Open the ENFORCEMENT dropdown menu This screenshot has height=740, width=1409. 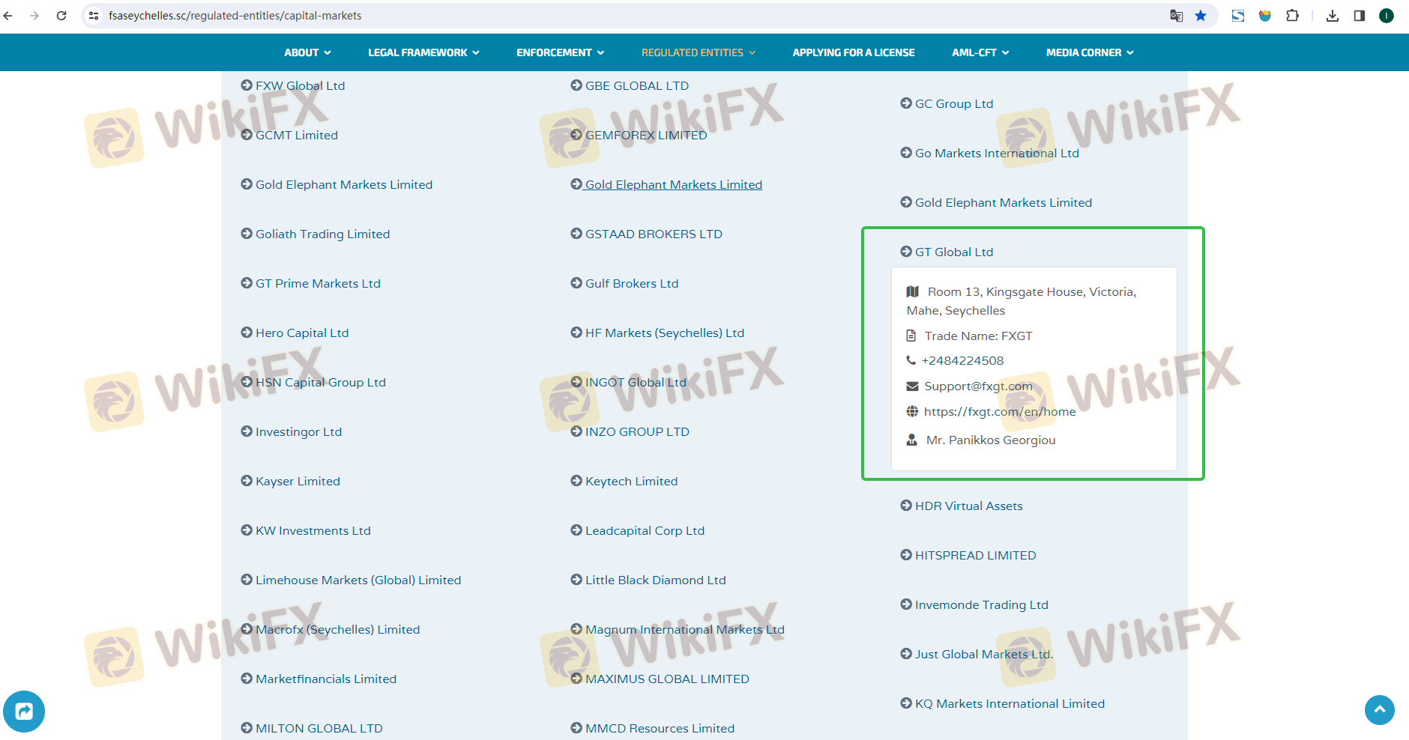[x=560, y=52]
